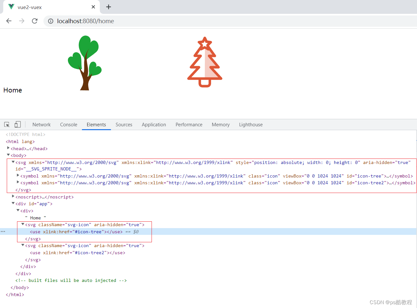Click the Vue logo favicon on the tab

(x=11, y=6)
